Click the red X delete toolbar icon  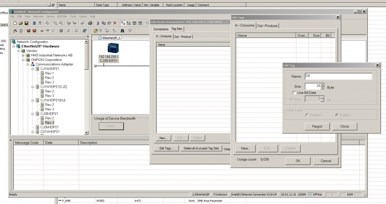click(115, 23)
